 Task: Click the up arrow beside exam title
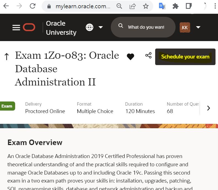pos(7,56)
